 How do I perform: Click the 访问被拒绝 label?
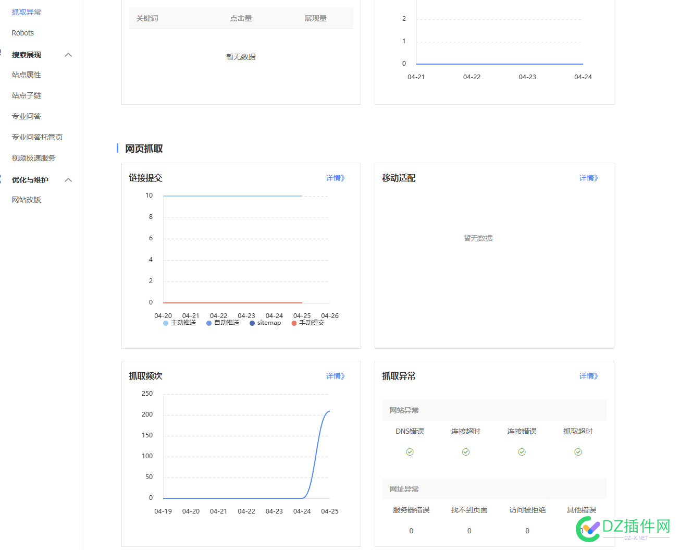[x=527, y=510]
